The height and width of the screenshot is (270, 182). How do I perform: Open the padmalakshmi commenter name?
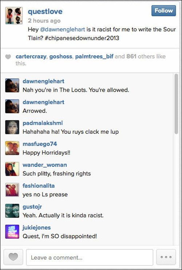click(x=43, y=123)
